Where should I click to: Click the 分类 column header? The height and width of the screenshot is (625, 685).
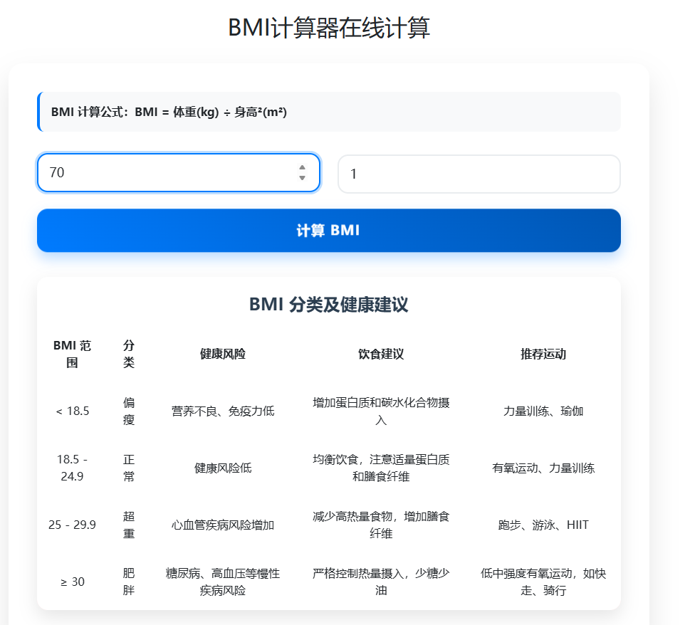(x=128, y=354)
